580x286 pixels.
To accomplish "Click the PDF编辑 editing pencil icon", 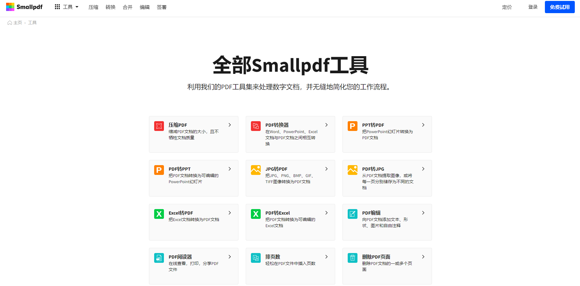I will pyautogui.click(x=352, y=214).
